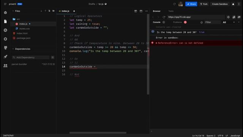Click the console panel up-down arrows

(234, 22)
